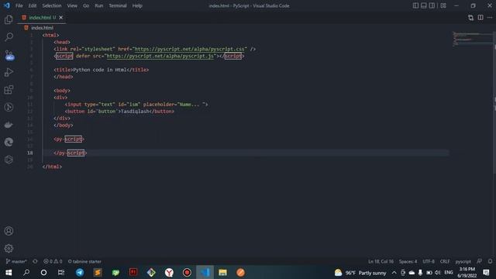Viewport: 496px width, 279px height.
Task: Open the Problems errors and warnings counter
Action: pos(53,261)
